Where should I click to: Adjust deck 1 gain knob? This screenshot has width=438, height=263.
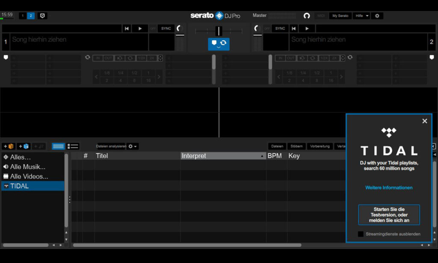180,28
